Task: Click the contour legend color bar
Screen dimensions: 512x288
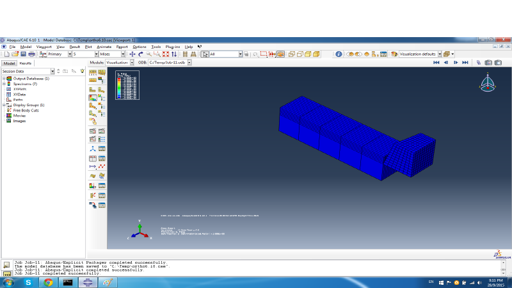Action: point(119,88)
